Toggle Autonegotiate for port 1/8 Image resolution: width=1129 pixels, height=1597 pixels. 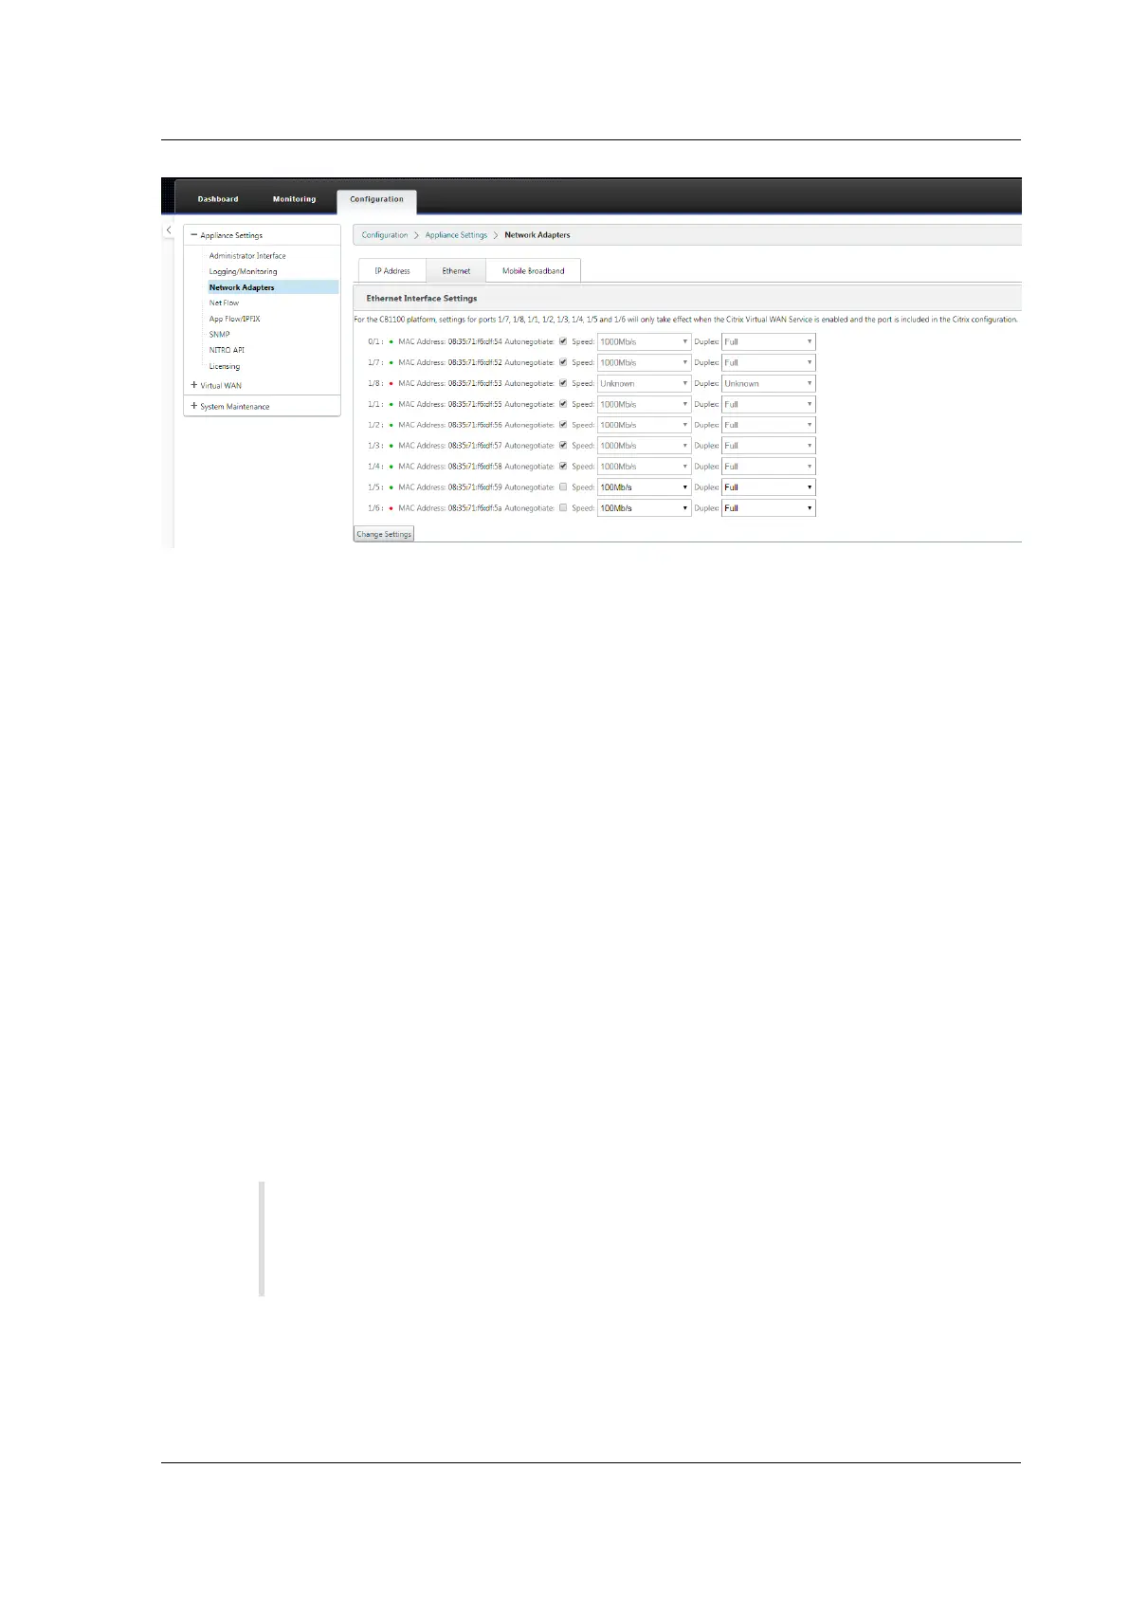[563, 383]
